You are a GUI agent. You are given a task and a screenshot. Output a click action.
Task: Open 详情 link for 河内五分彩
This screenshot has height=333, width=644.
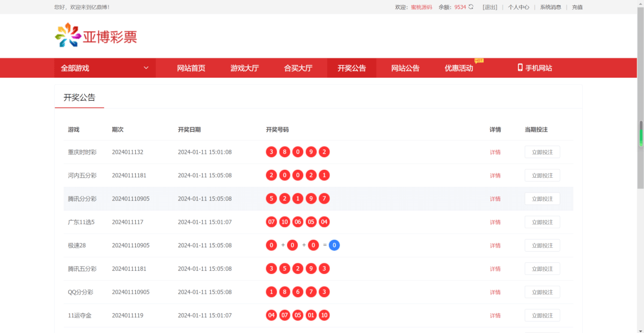point(495,176)
